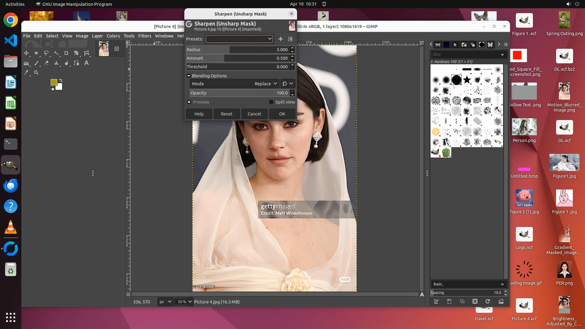The width and height of the screenshot is (585, 329).
Task: Pick the Eraser tool
Action: tap(46, 63)
